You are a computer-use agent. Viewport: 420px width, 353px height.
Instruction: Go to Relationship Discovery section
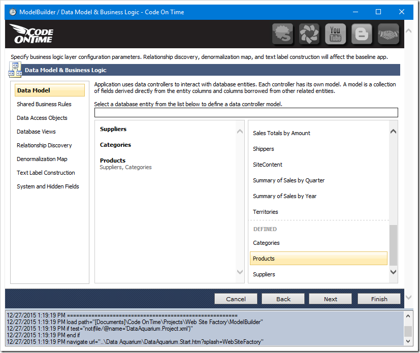[44, 145]
